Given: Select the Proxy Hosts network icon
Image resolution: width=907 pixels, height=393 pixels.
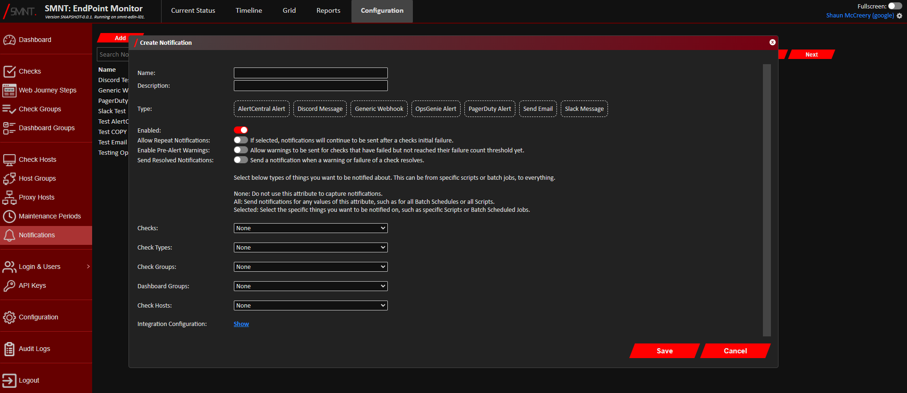Looking at the screenshot, I should click(x=9, y=197).
